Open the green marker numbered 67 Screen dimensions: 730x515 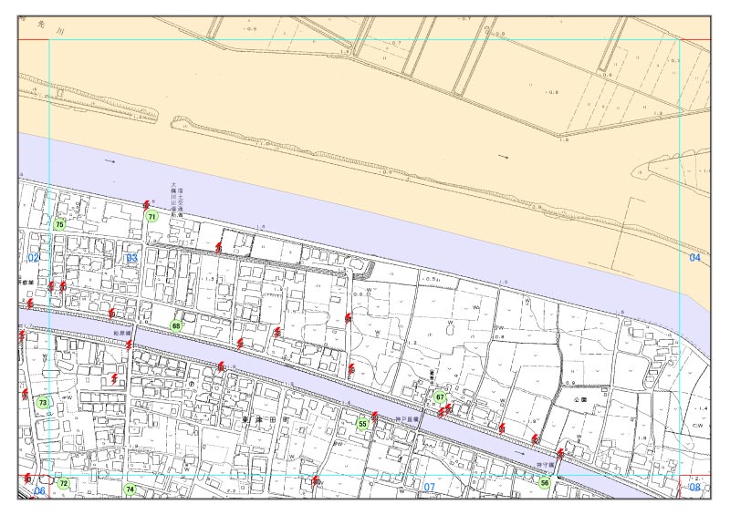point(440,397)
